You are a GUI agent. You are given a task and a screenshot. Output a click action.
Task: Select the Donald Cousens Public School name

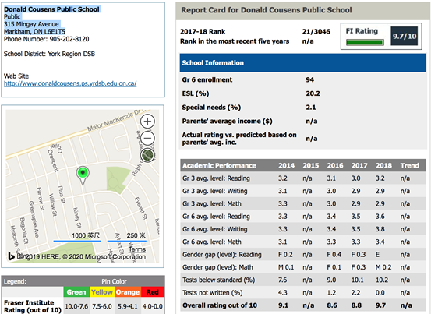pyautogui.click(x=51, y=9)
